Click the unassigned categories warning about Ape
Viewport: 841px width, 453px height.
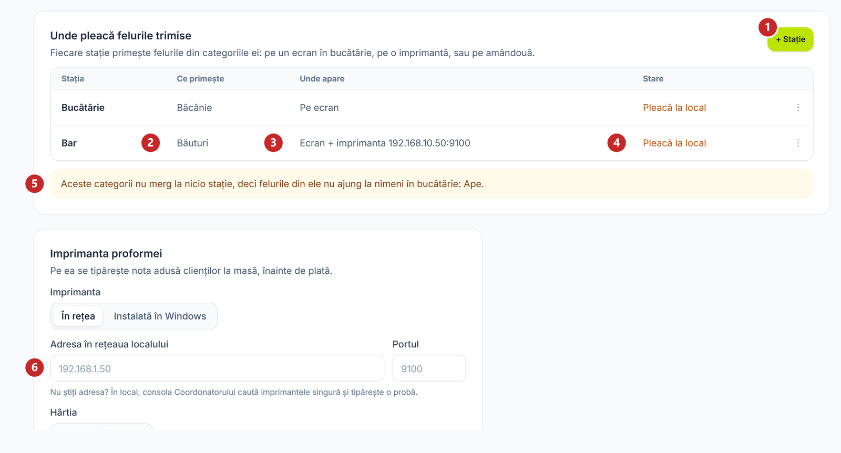[432, 184]
